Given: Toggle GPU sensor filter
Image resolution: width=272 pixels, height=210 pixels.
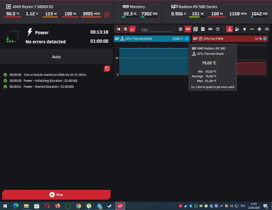Looking at the screenshot, I should pos(188,29).
